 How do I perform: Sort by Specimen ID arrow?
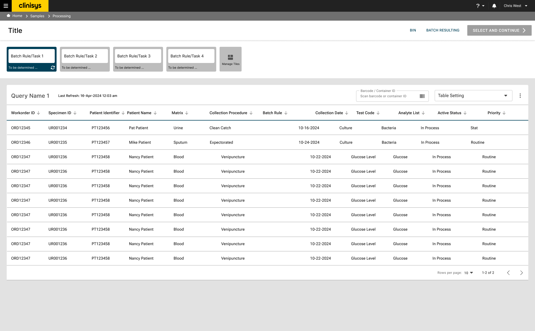(x=75, y=113)
